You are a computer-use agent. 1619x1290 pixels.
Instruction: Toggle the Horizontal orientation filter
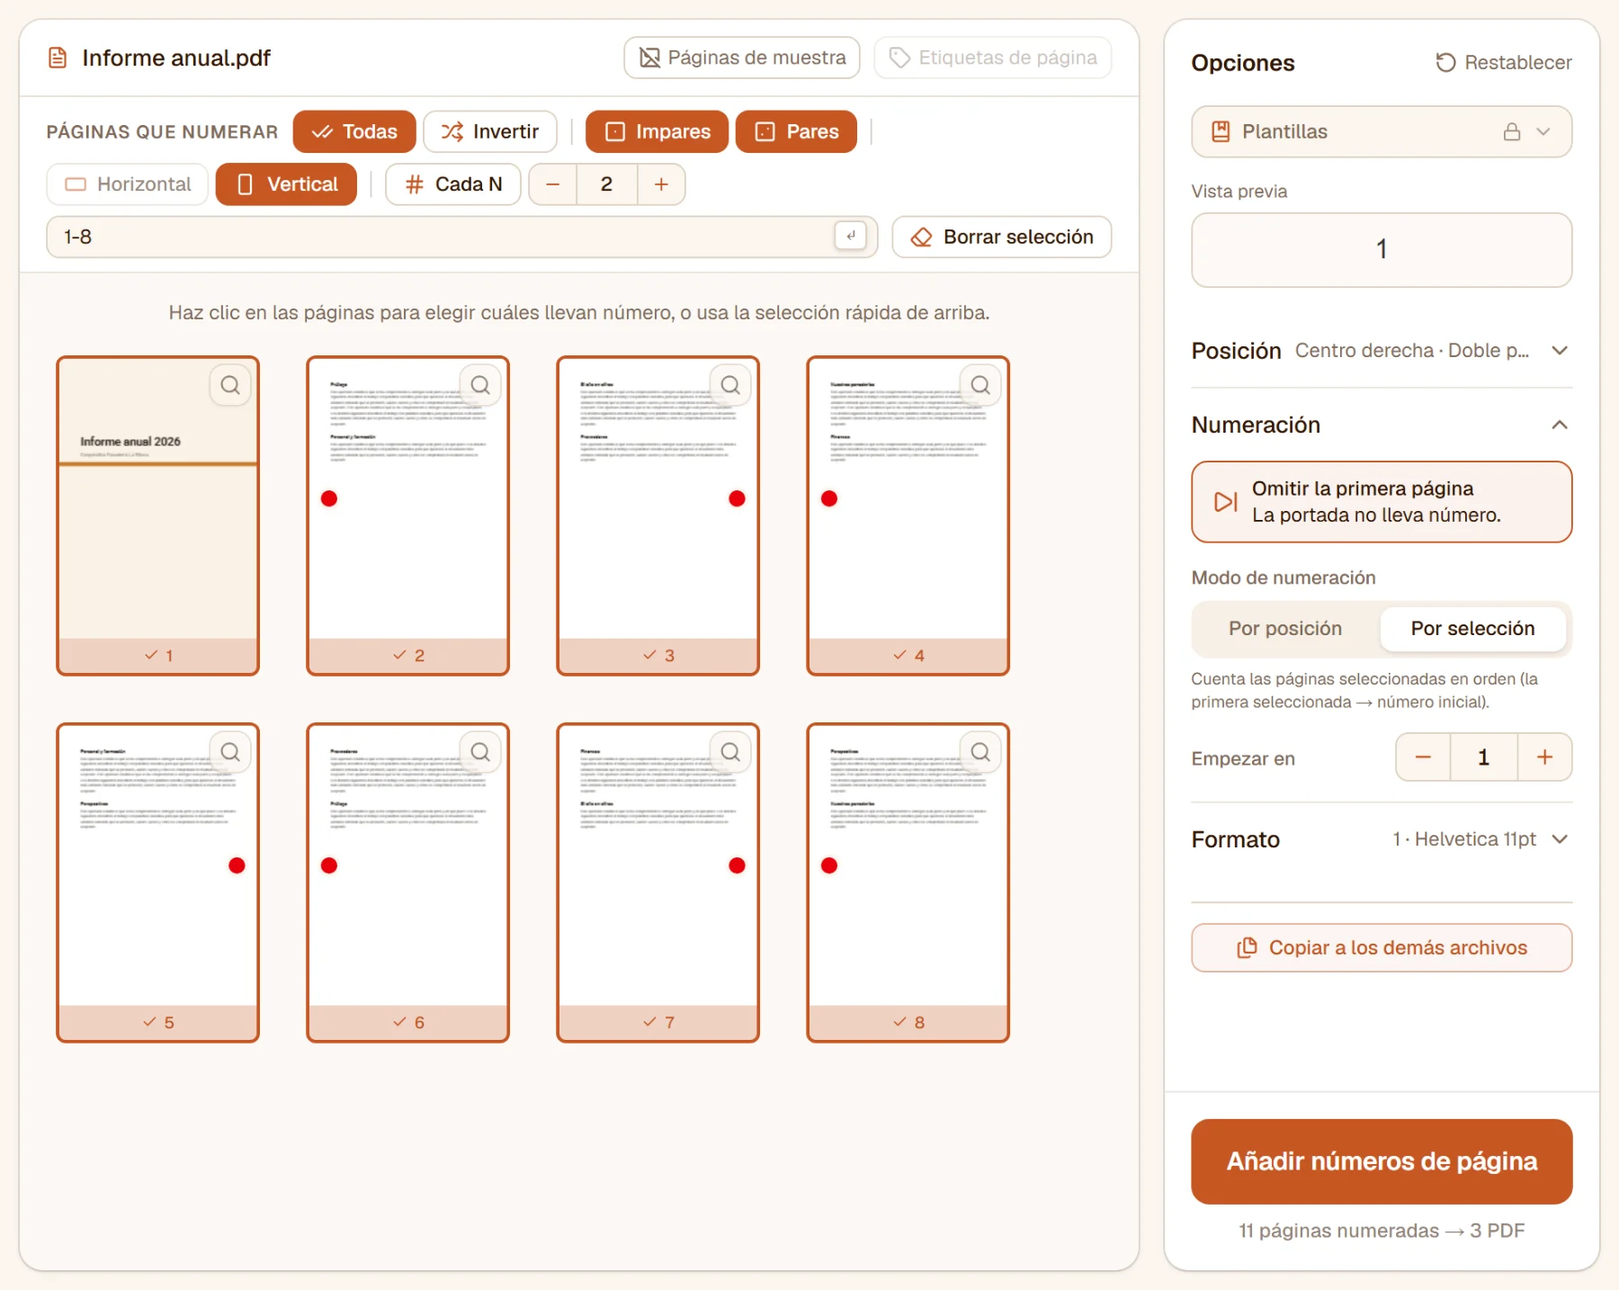tap(128, 184)
